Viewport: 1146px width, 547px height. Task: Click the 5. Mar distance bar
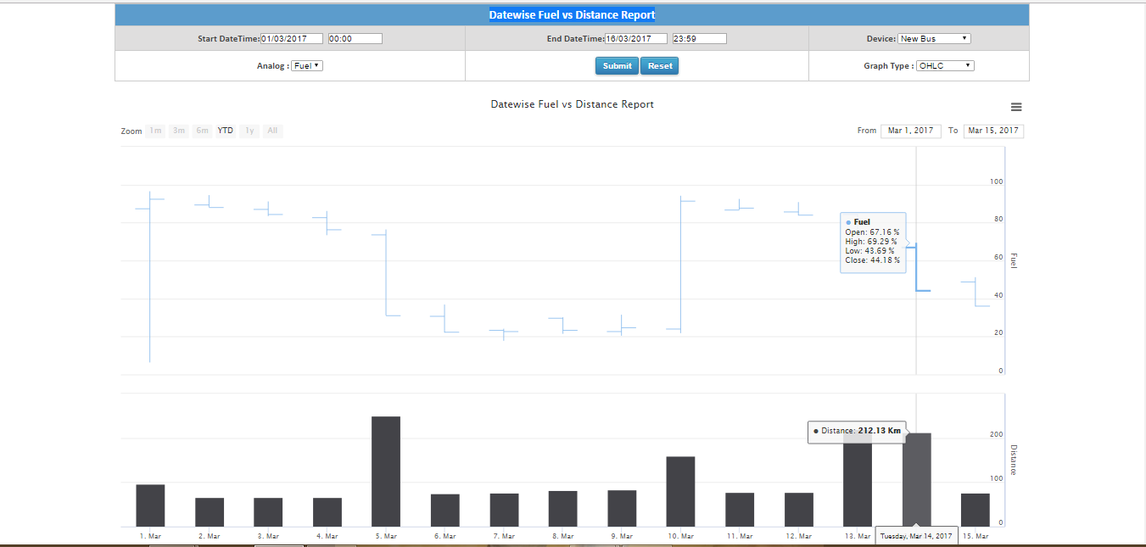coord(386,472)
